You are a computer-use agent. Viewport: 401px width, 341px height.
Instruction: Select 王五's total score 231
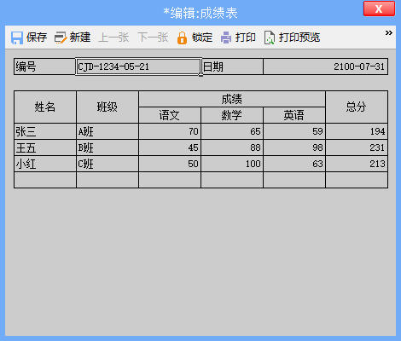(x=357, y=147)
